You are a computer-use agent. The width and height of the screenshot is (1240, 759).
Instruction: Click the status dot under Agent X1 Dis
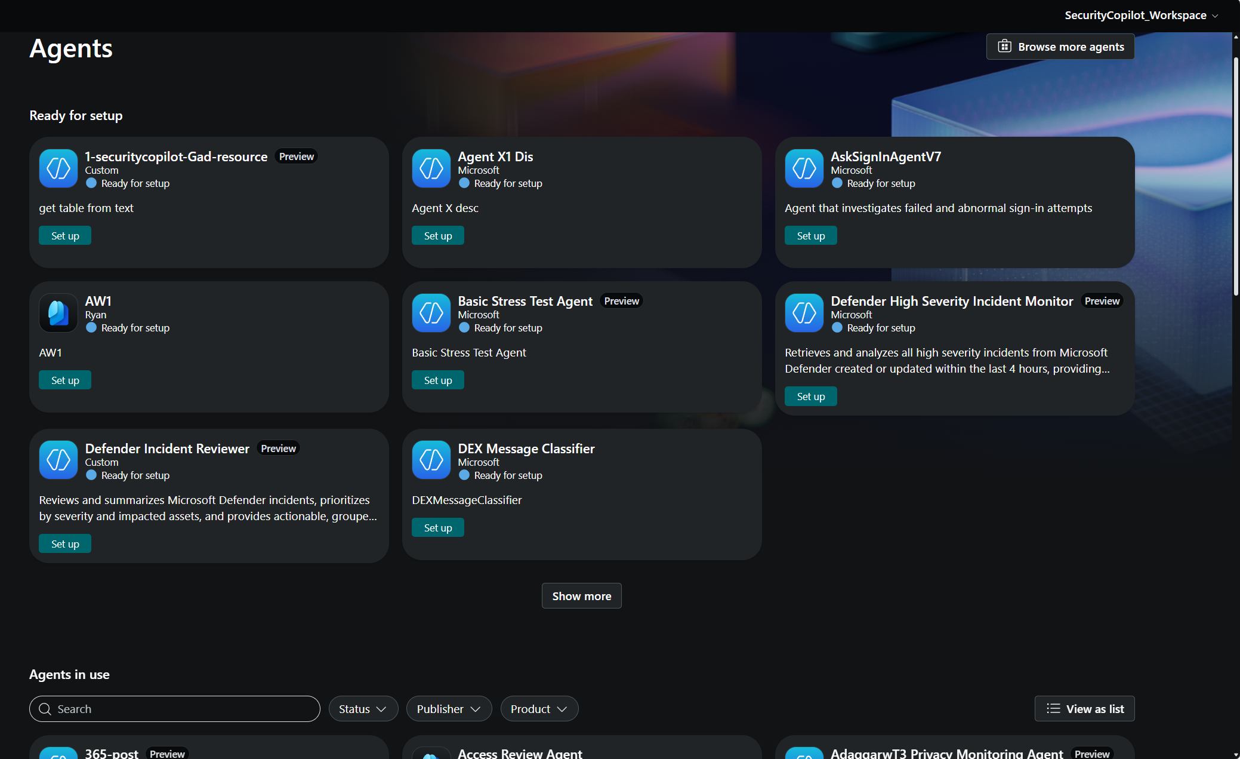coord(464,183)
